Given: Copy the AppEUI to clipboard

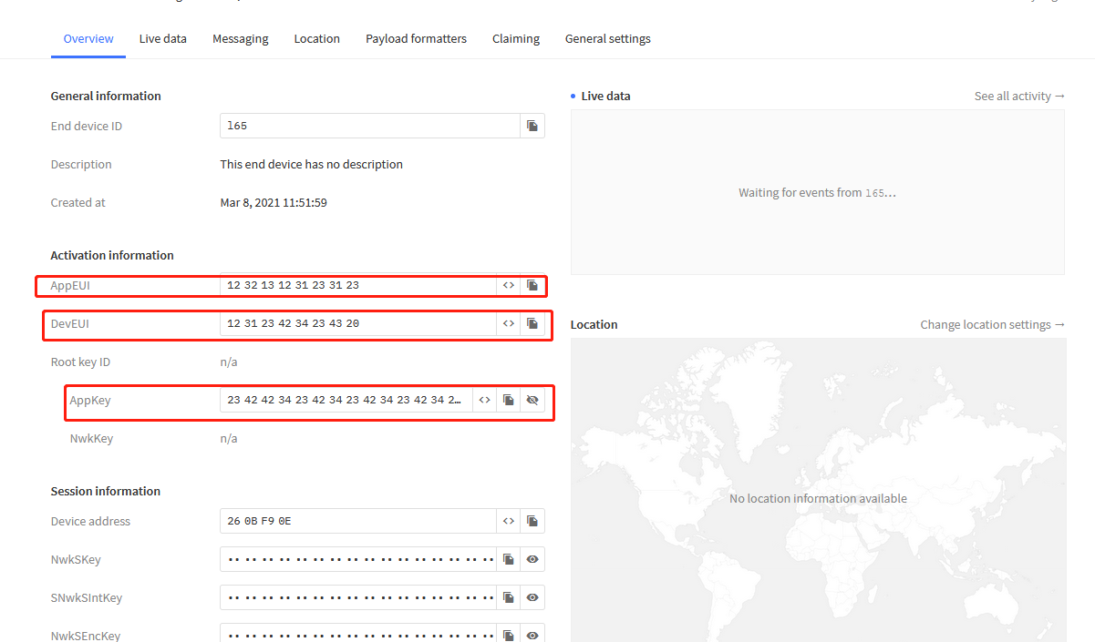Looking at the screenshot, I should pos(532,285).
